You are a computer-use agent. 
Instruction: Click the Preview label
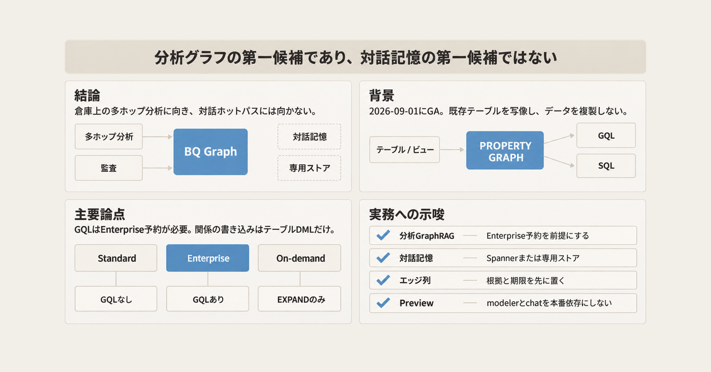[417, 303]
